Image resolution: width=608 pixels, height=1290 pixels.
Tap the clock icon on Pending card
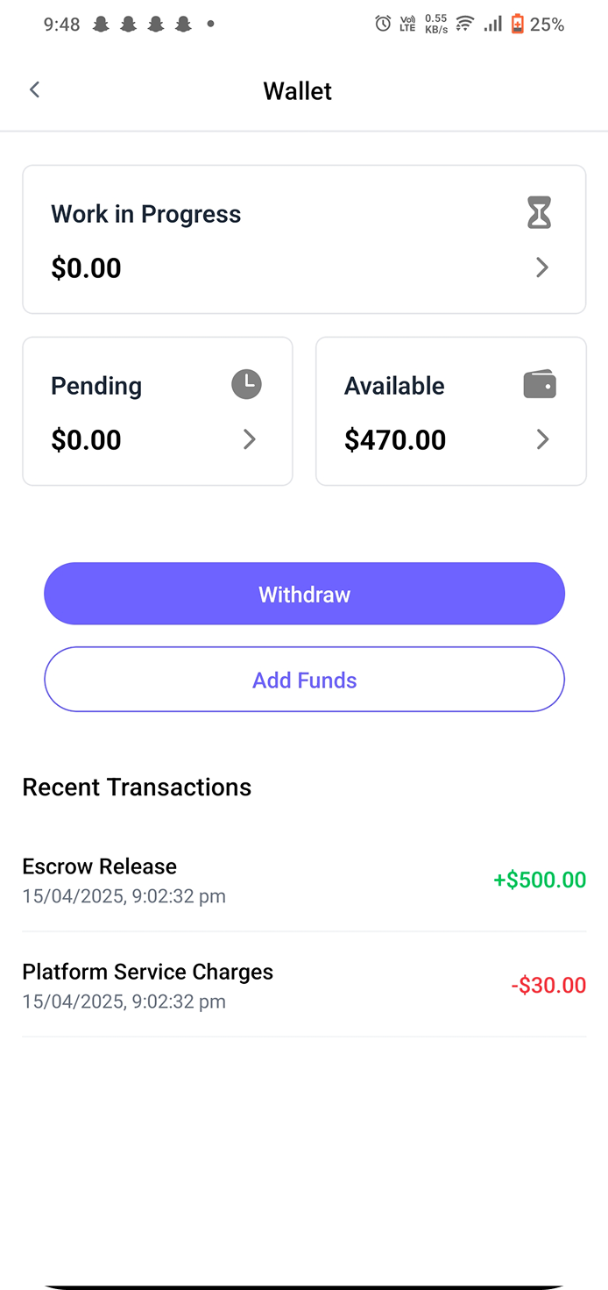pyautogui.click(x=246, y=384)
